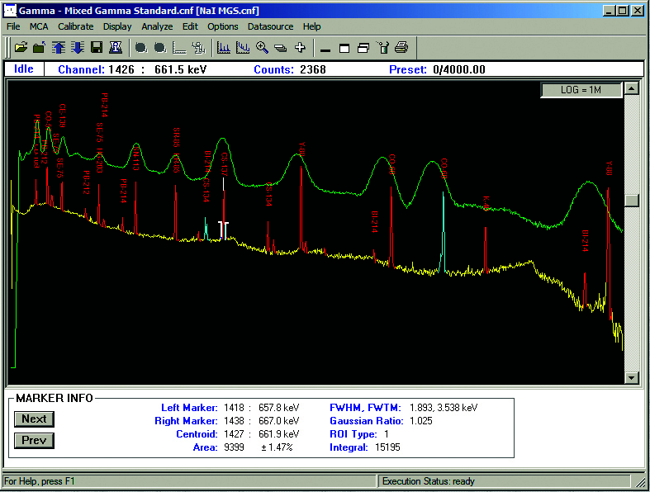Click the Preset 0/4000.00 value
The image size is (650, 492).
point(459,69)
